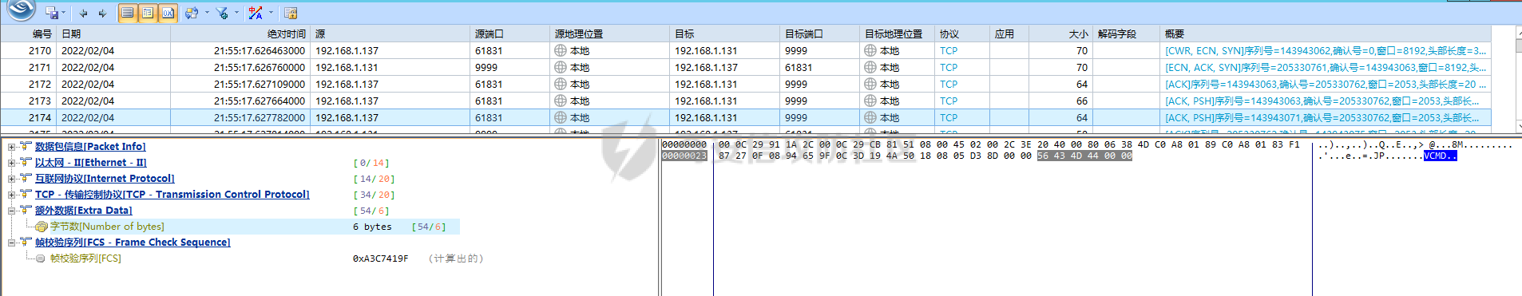Click destination globe icon in packet 2173
This screenshot has height=296, width=1522.
pyautogui.click(x=870, y=101)
